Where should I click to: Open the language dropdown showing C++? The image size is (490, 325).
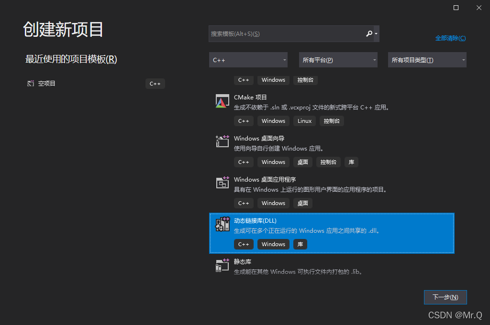tap(248, 59)
